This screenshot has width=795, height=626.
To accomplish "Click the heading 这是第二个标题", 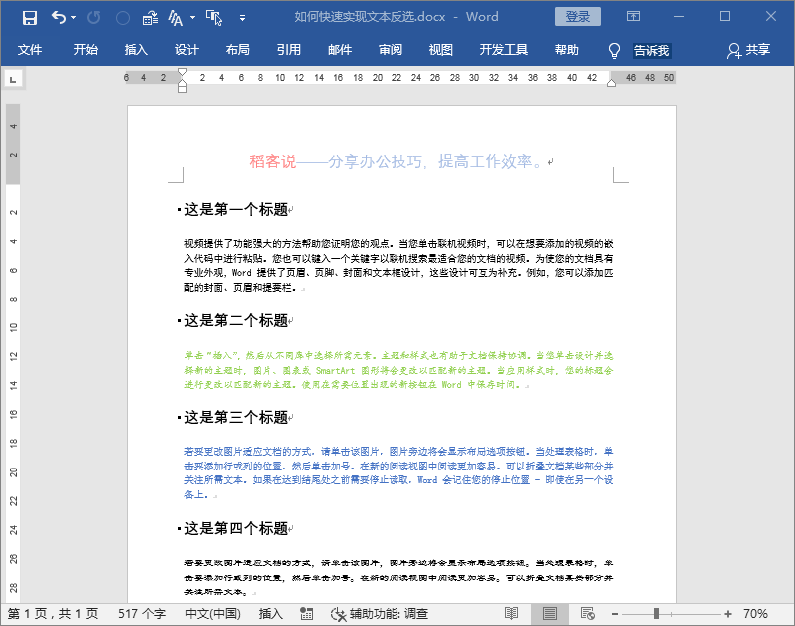I will coord(236,321).
